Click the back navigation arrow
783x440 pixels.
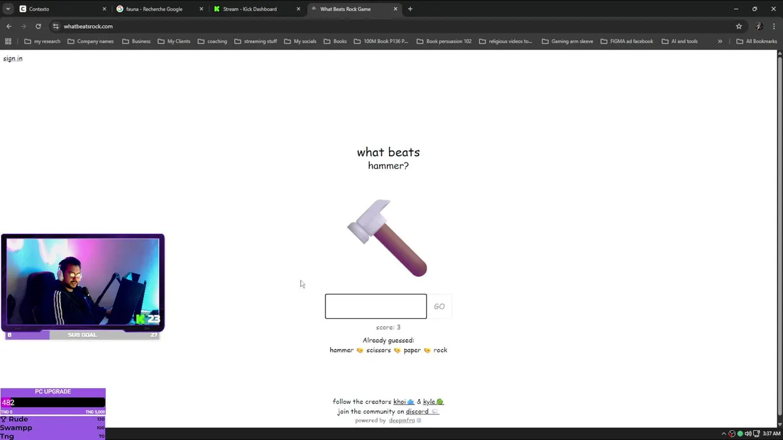coord(9,26)
